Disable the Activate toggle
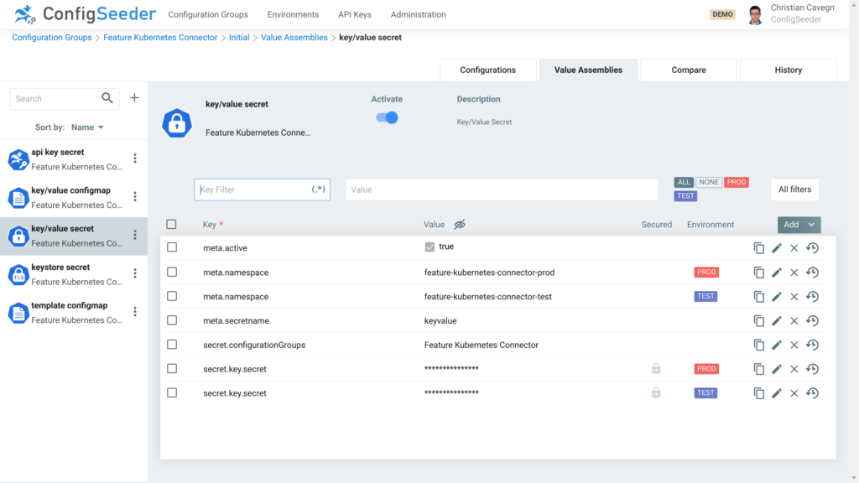 pos(387,117)
